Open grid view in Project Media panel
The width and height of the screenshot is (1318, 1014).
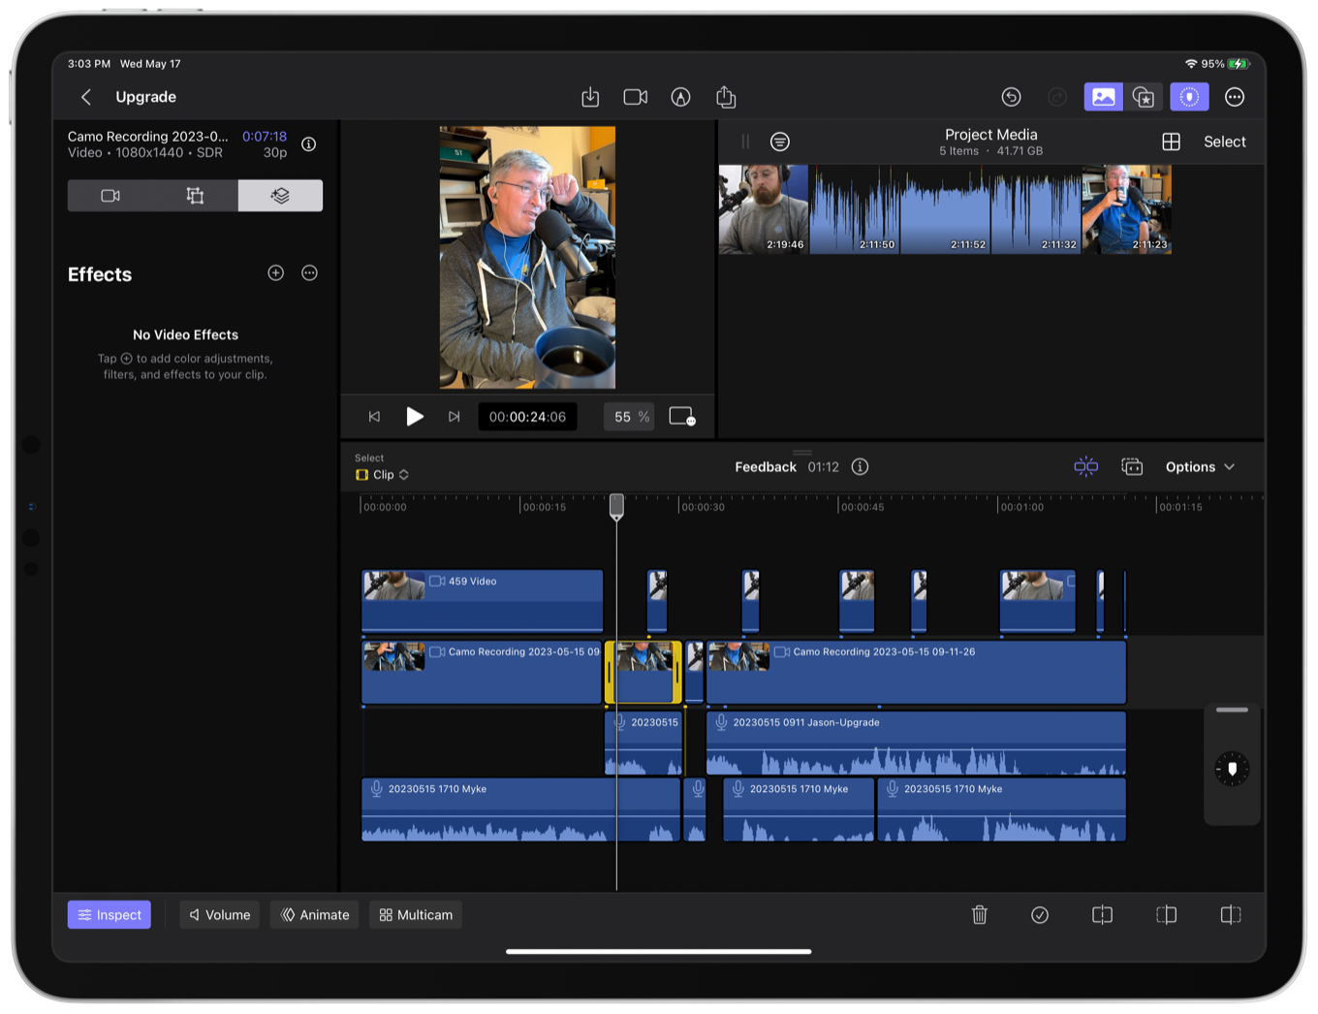[1171, 142]
